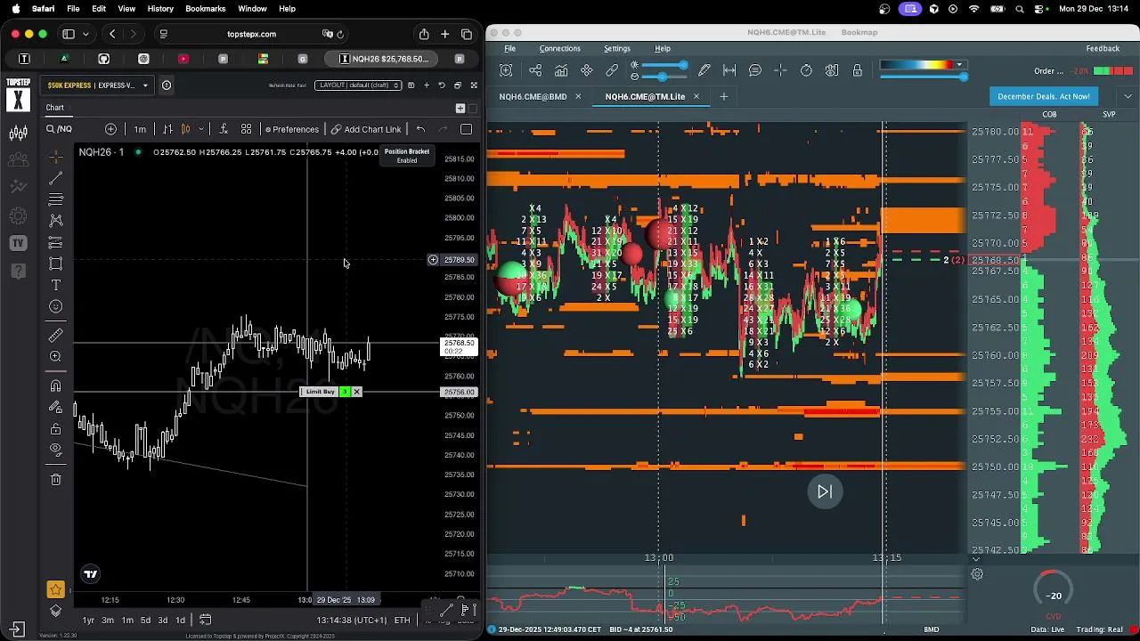The height and width of the screenshot is (641, 1140).
Task: Open the indicators fx menu
Action: click(x=223, y=129)
